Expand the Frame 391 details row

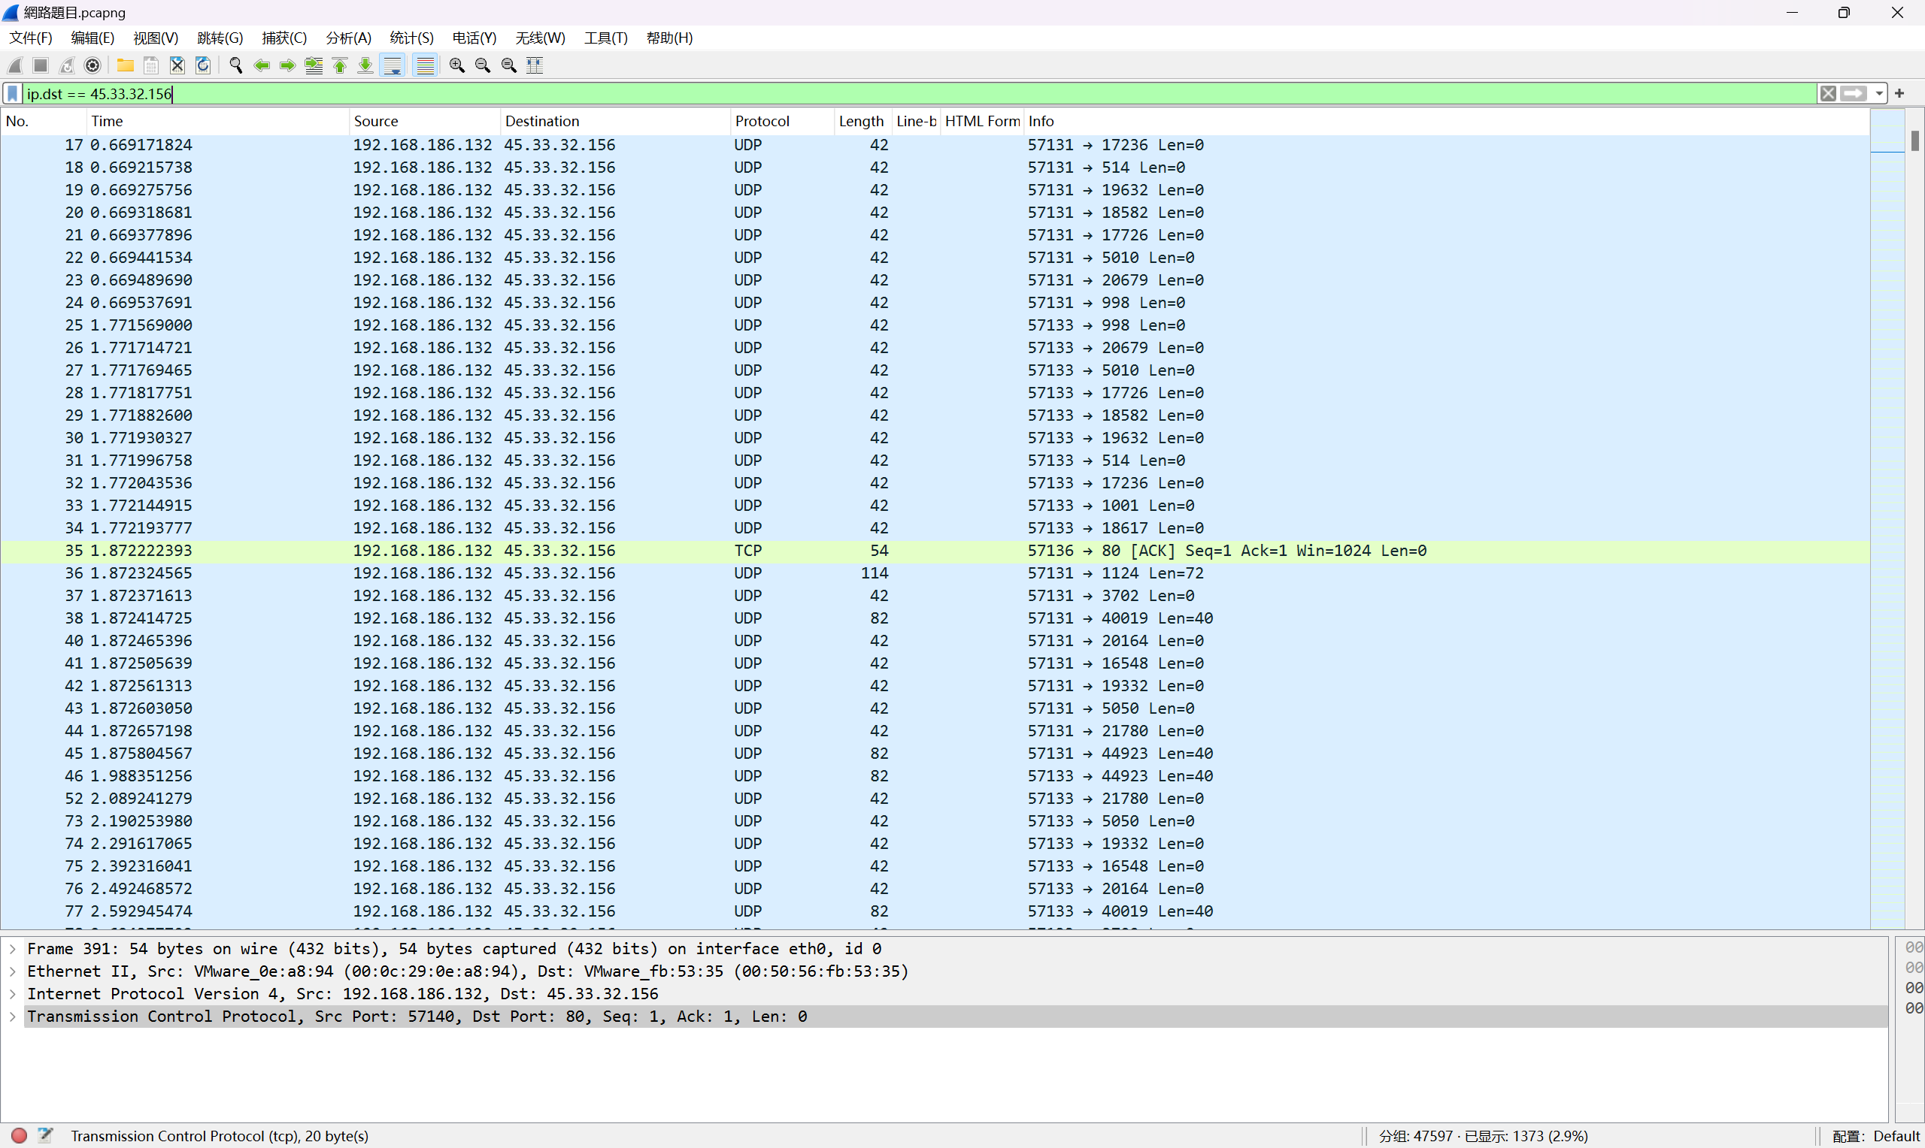pos(13,948)
